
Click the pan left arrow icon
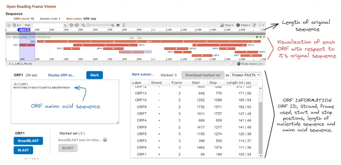pyautogui.click(x=71, y=25)
